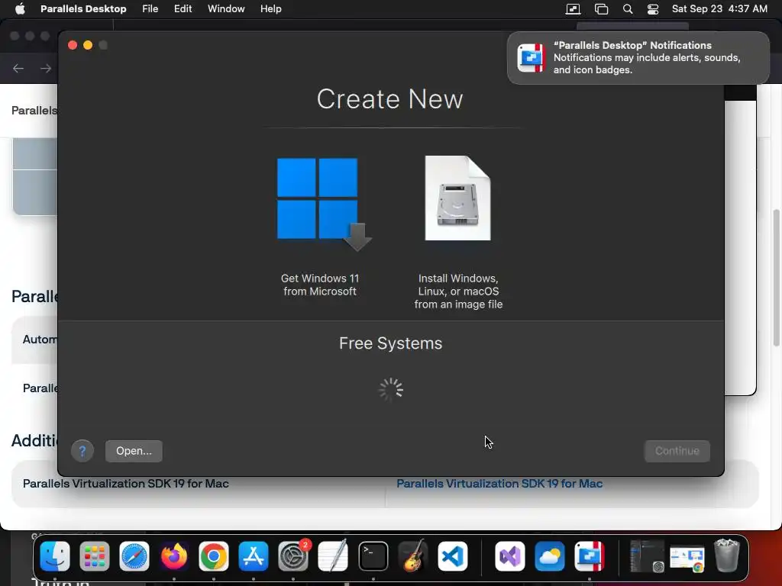
Task: Open the cloud weather app in the Dock
Action: click(x=550, y=556)
